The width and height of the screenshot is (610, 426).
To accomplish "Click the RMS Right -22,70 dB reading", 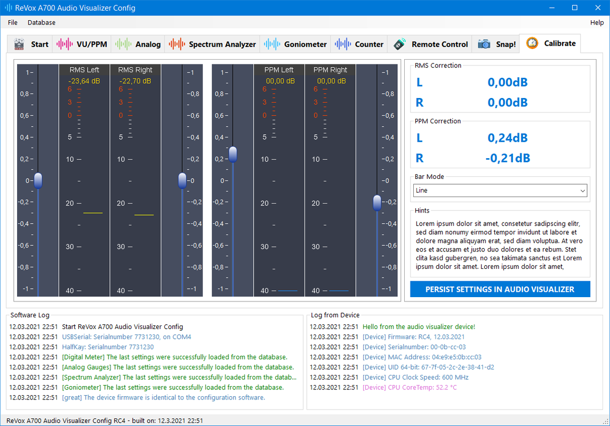I will click(135, 81).
